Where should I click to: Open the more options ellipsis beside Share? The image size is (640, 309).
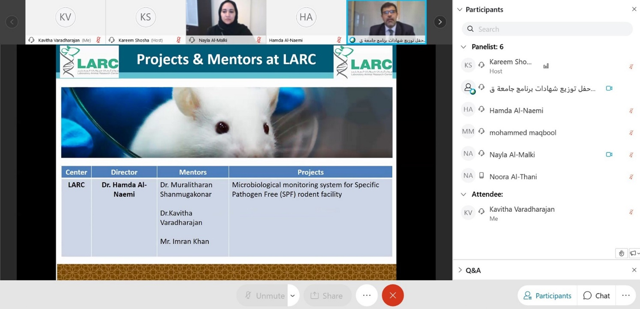[366, 295]
